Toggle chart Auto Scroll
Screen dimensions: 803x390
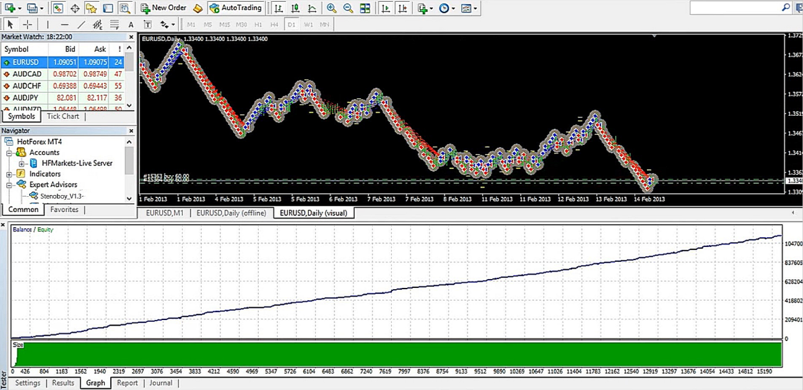tap(386, 8)
